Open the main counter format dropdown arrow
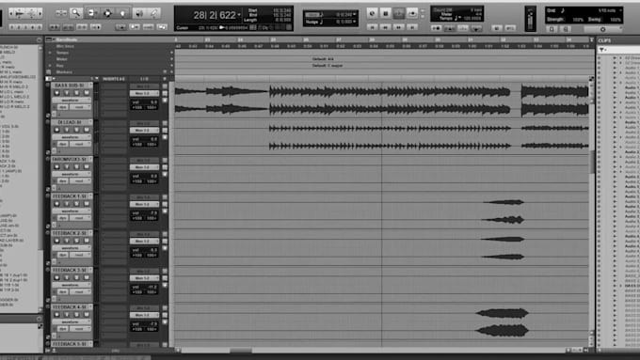 tap(239, 15)
